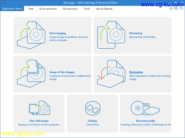This screenshot has height=138, width=185.
Task: Click the Restoration icon with orange arrow
Action: point(111,74)
